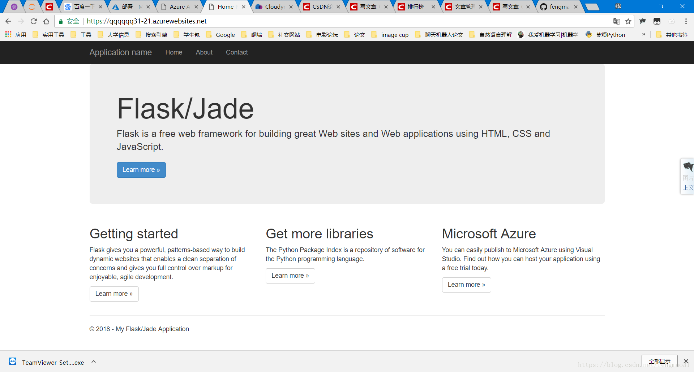Image resolution: width=694 pixels, height=372 pixels.
Task: Open the TeamViewer_Set....exe download item
Action: [x=47, y=362]
